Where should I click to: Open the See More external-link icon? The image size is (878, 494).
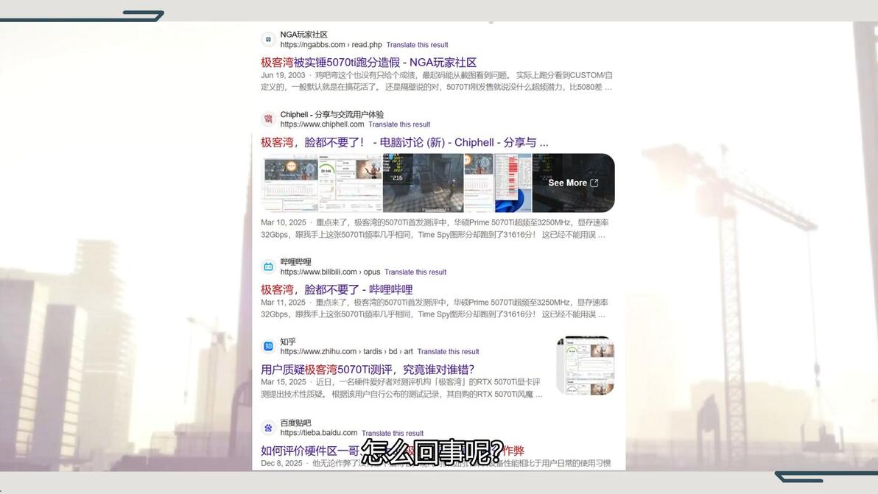tap(594, 183)
